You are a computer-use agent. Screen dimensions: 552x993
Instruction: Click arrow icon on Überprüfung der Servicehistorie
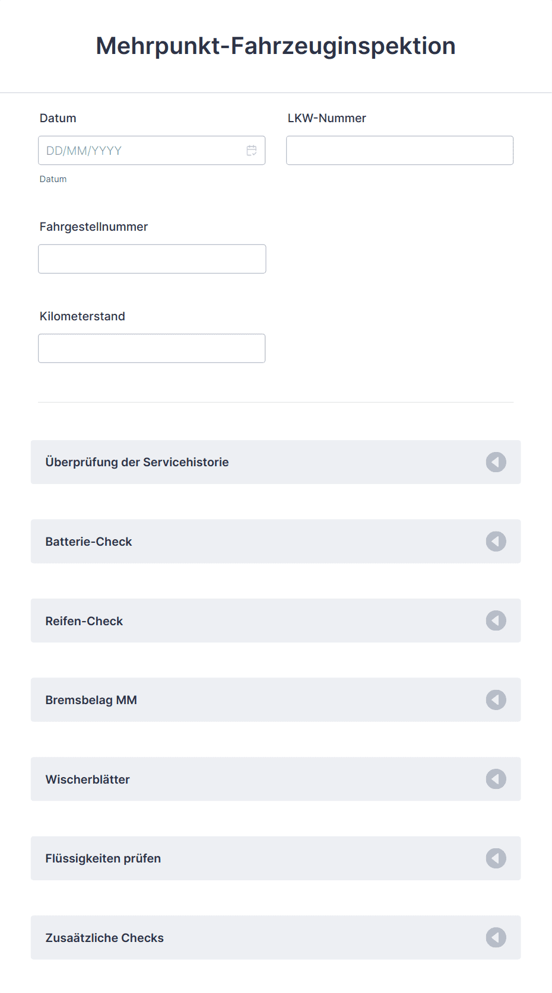pyautogui.click(x=496, y=462)
